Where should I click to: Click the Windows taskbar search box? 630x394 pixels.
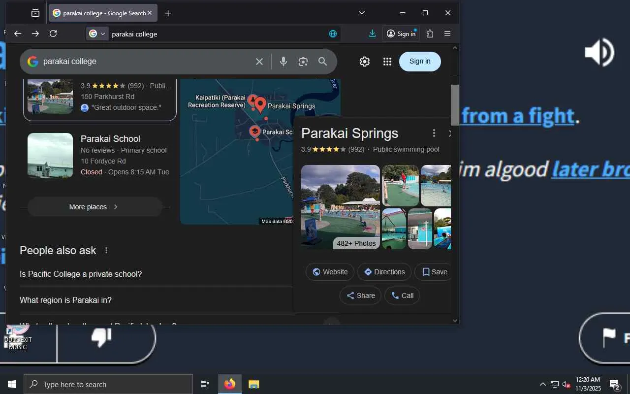[108, 384]
